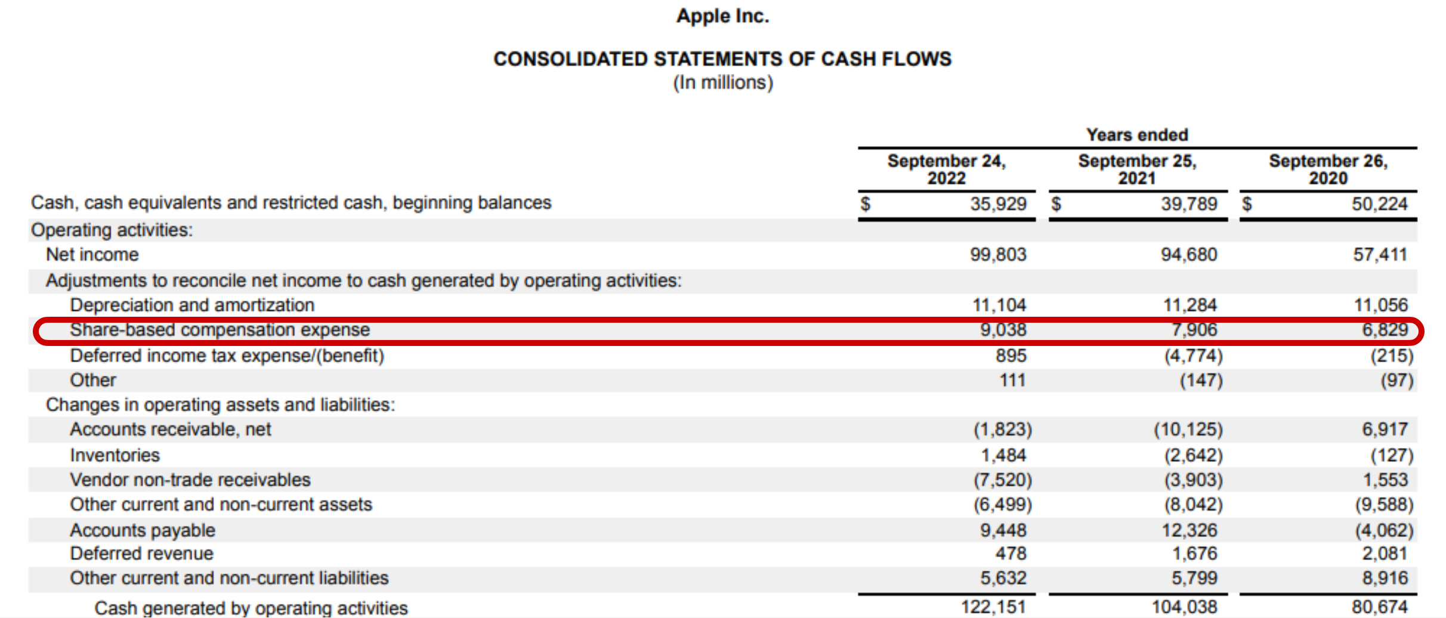Image resolution: width=1446 pixels, height=618 pixels.
Task: Select share-based compensation value 6,829
Action: point(1385,330)
